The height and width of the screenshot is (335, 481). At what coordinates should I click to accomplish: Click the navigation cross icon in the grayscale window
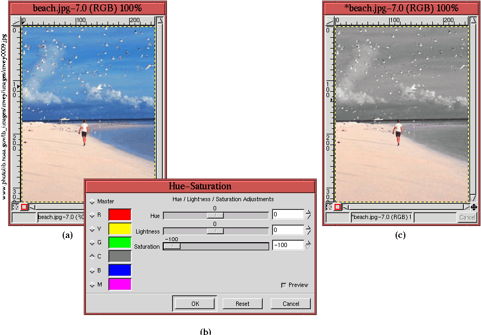pyautogui.click(x=473, y=207)
